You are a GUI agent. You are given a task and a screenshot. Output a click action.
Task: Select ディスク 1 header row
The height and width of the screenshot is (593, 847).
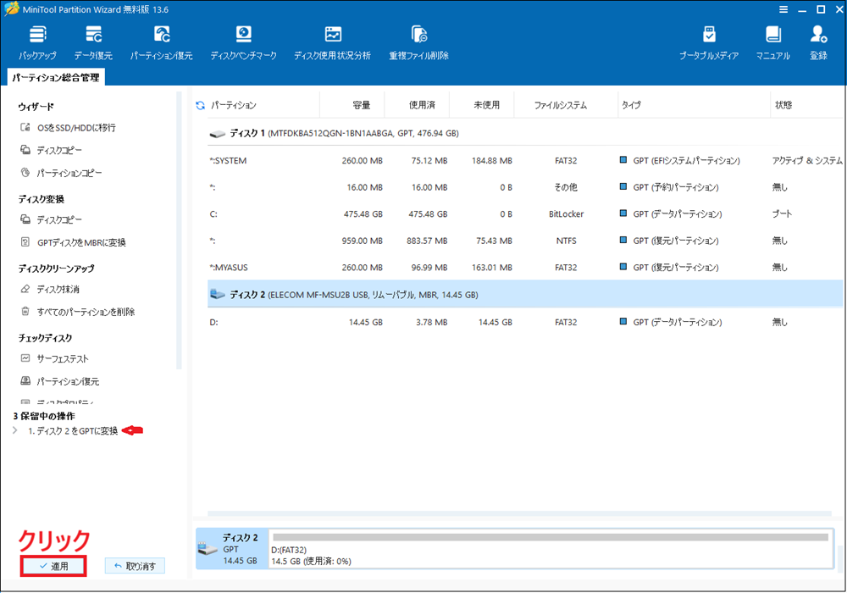pyautogui.click(x=525, y=133)
